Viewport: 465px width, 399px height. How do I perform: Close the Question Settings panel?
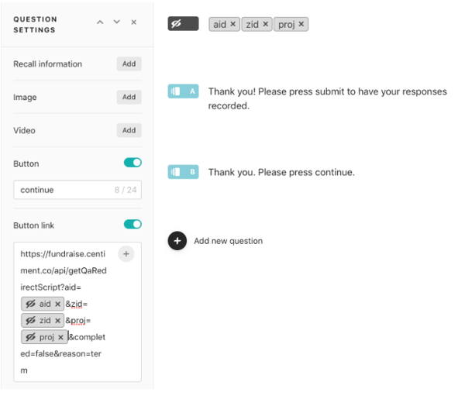(134, 22)
